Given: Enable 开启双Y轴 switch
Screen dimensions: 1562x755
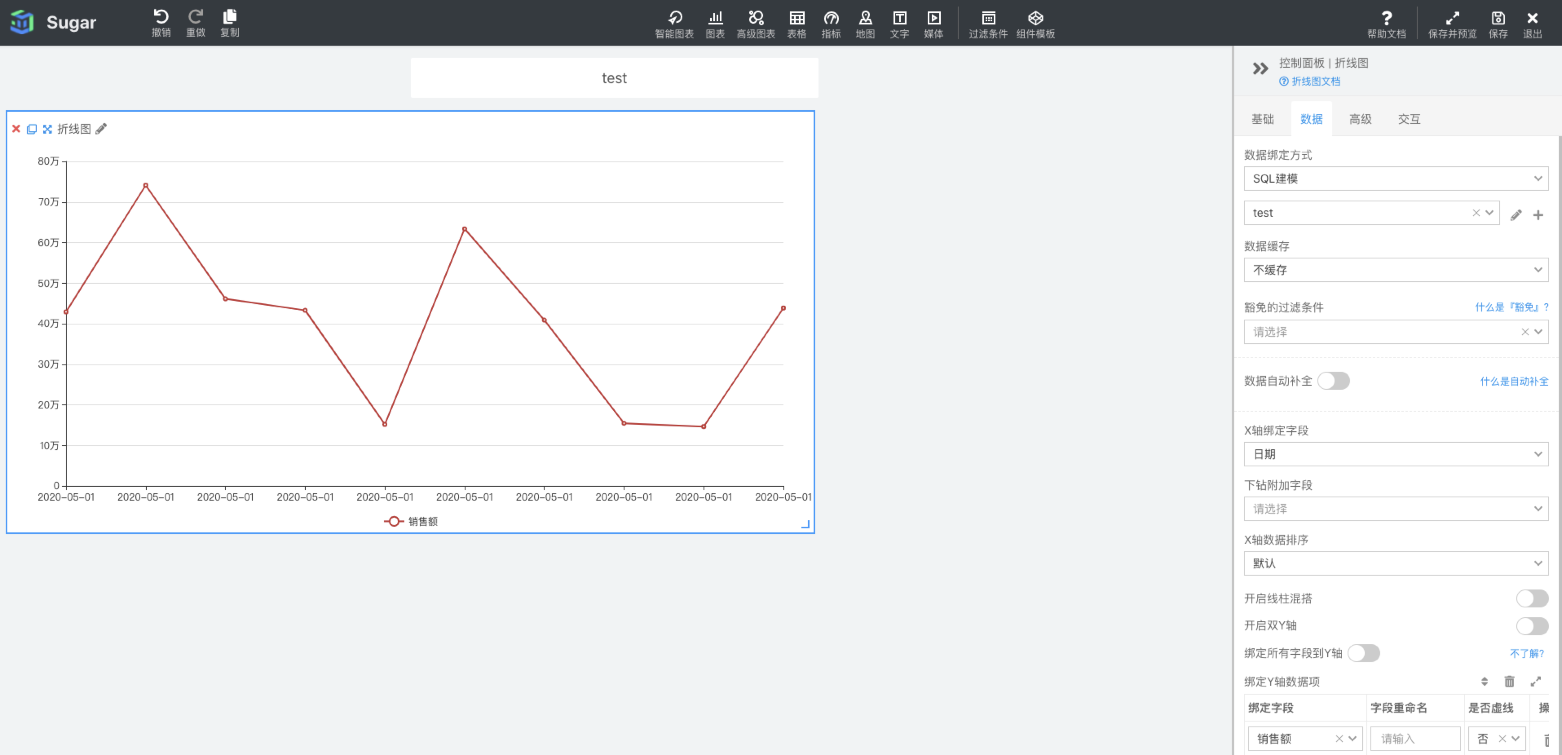Looking at the screenshot, I should click(1532, 626).
